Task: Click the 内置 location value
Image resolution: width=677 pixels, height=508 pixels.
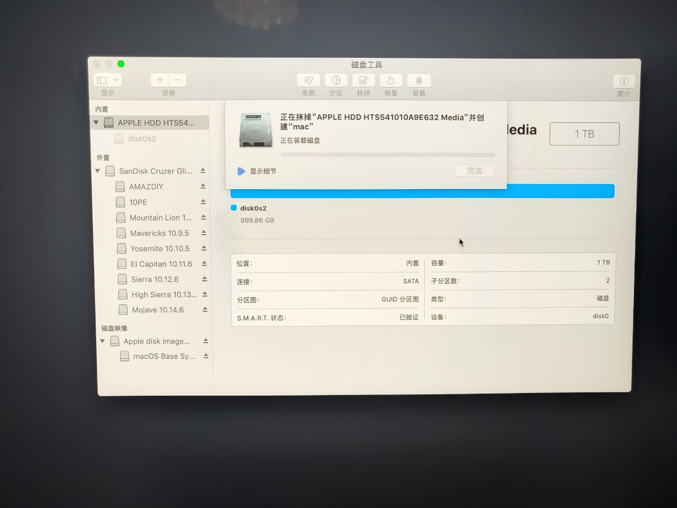Action: coord(412,263)
